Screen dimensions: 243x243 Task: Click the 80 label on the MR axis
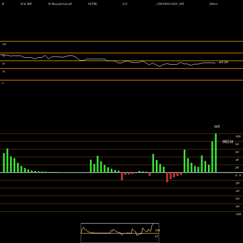(237, 144)
